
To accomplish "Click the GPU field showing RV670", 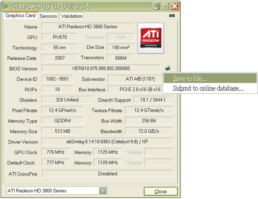I will point(60,37).
